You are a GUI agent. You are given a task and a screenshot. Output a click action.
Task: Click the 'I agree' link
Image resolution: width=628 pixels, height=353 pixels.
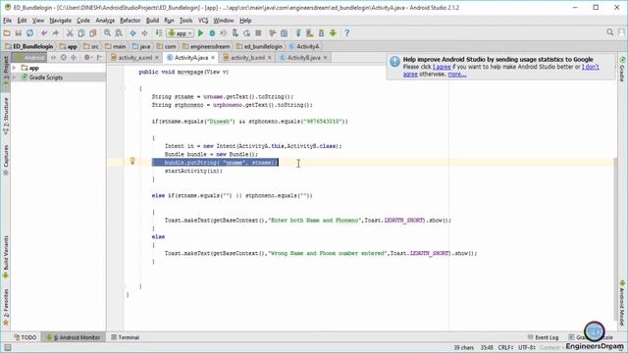[442, 67]
